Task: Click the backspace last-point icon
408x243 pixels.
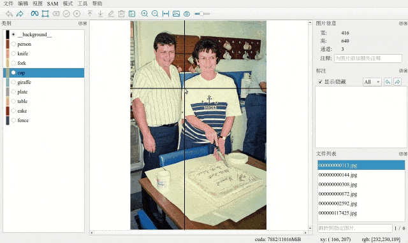Action: point(55,14)
